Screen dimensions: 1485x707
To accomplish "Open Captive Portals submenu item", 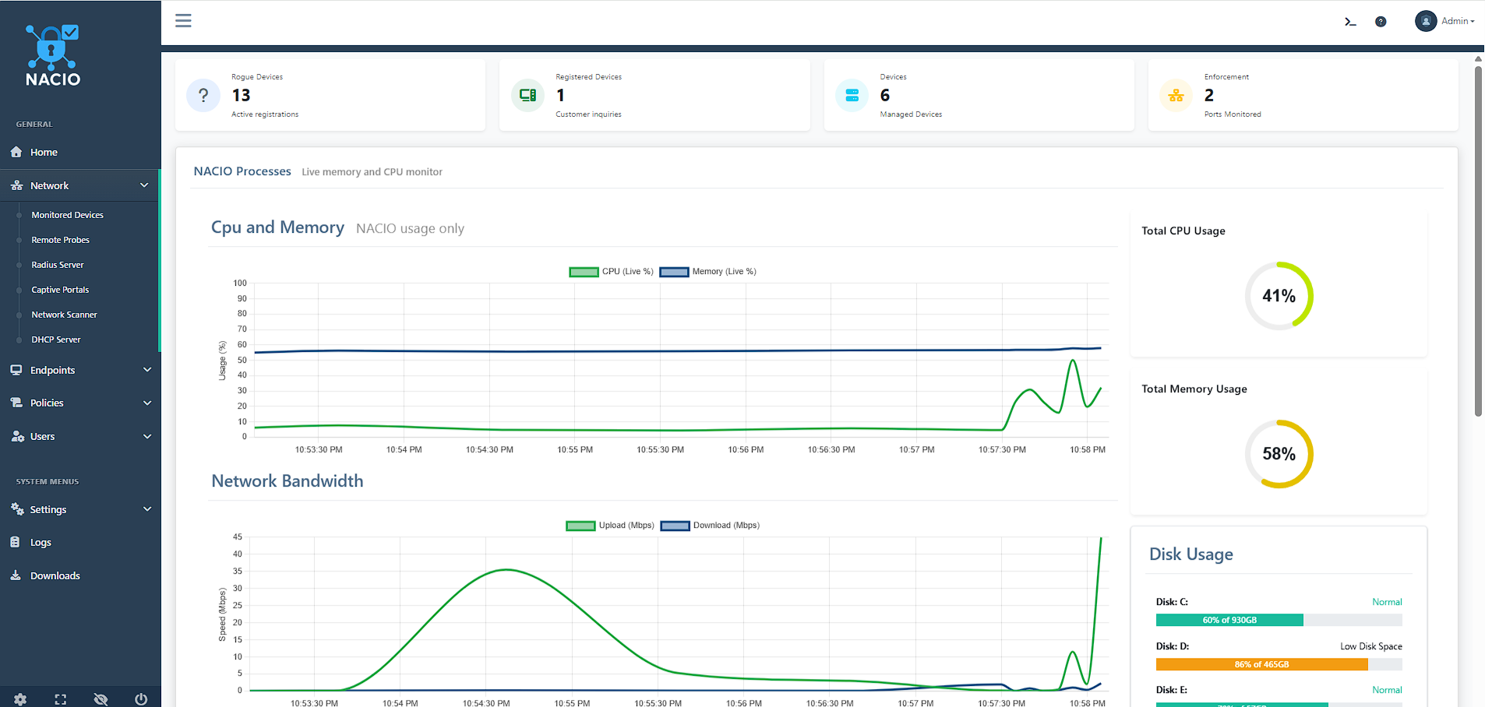I will tap(60, 290).
